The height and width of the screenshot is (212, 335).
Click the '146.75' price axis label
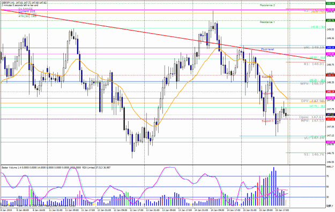point(330,153)
